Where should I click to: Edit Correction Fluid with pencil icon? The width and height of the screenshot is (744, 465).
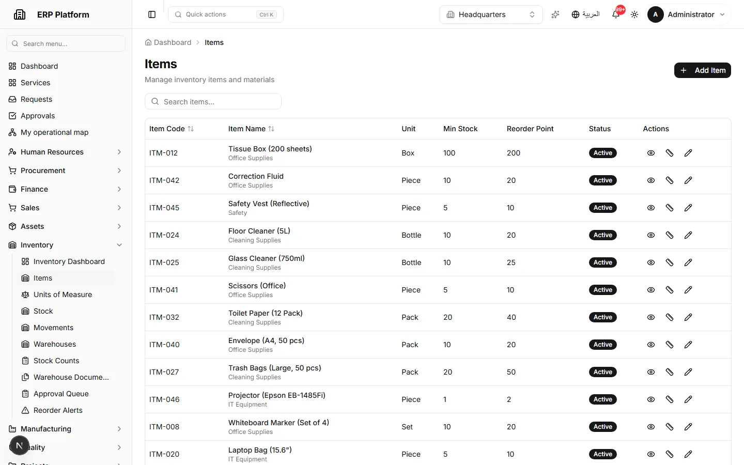point(688,180)
